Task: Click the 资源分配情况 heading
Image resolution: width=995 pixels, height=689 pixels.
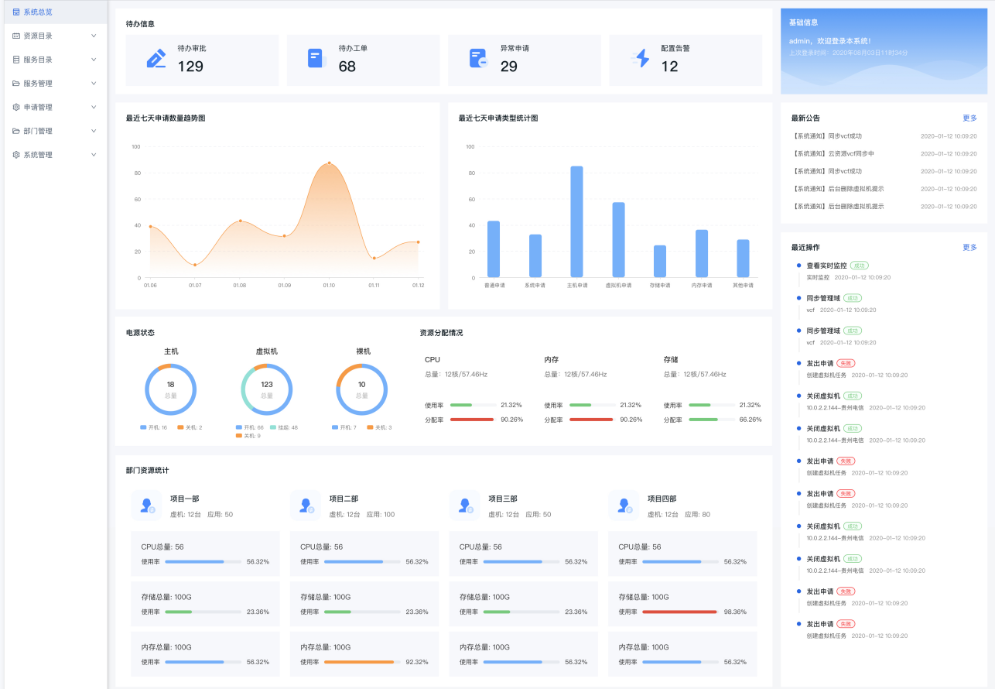Action: click(441, 333)
